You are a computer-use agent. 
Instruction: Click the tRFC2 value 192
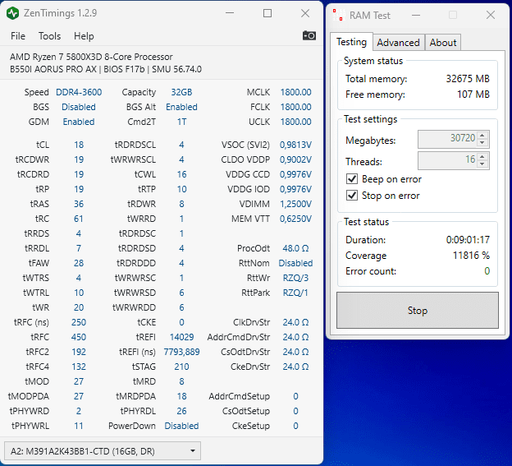point(79,352)
